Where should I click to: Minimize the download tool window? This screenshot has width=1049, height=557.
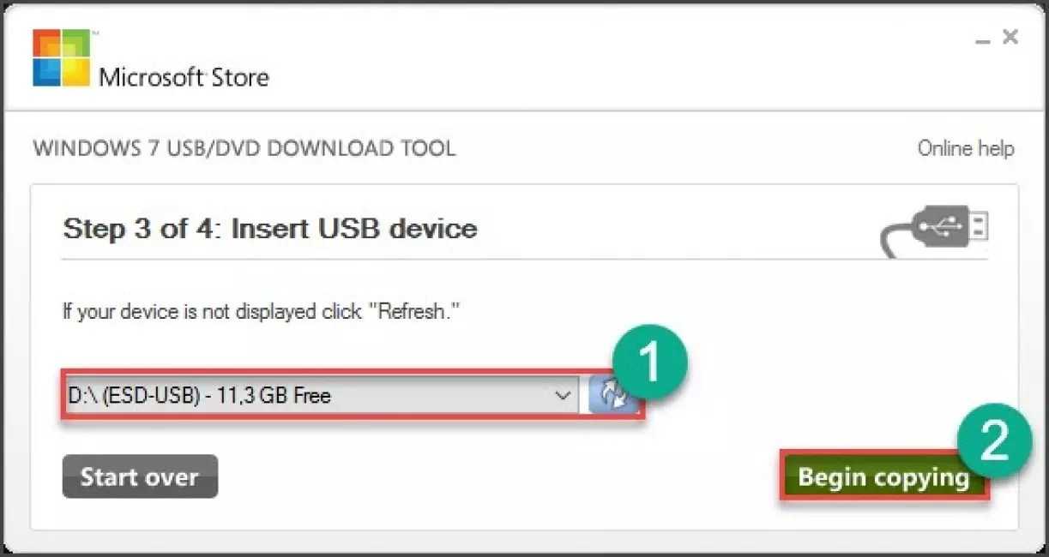coord(982,39)
